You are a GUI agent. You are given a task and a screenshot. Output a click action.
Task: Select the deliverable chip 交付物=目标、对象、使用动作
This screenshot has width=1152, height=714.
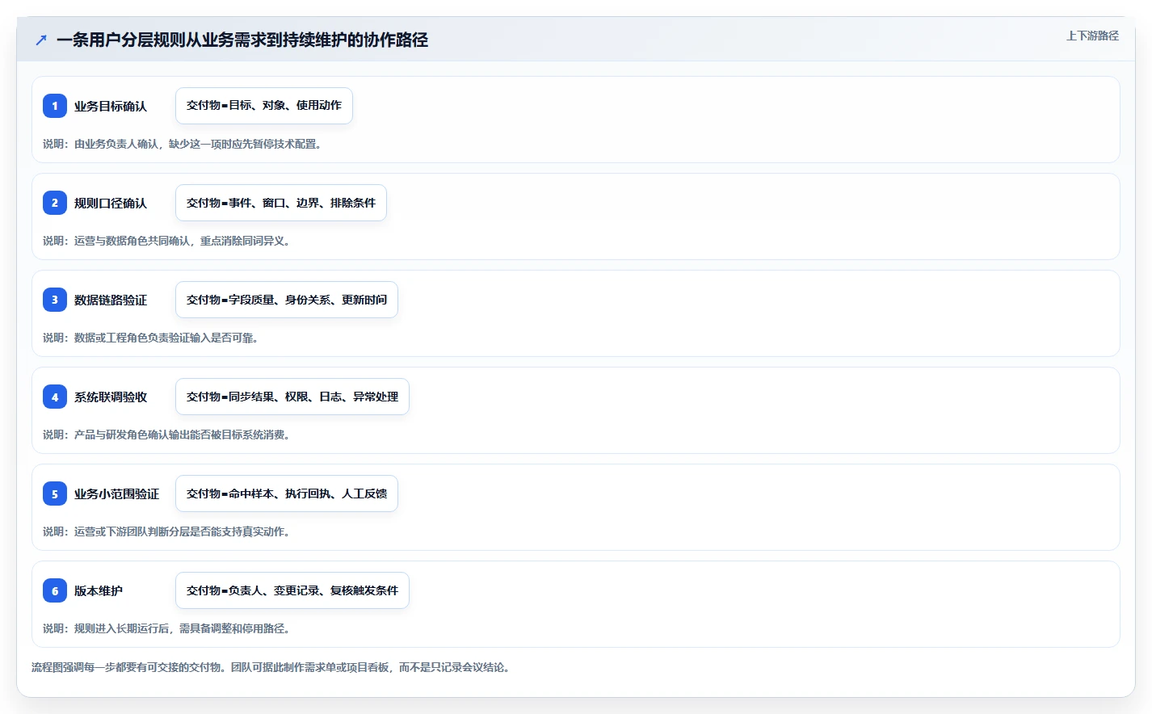point(264,106)
